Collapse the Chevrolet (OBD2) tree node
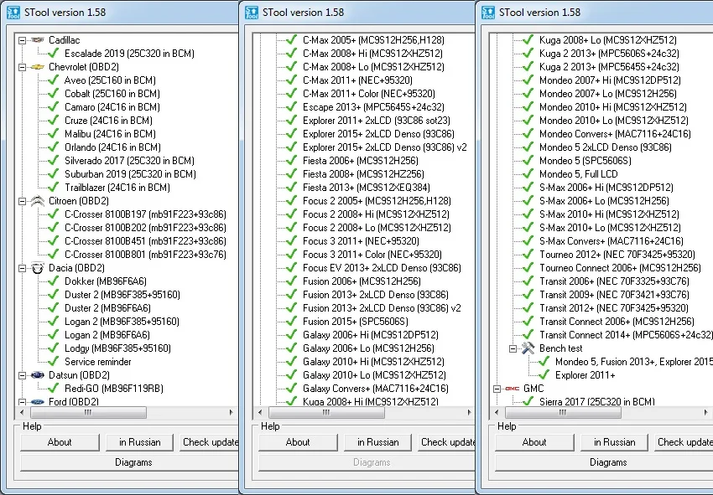 pos(22,67)
